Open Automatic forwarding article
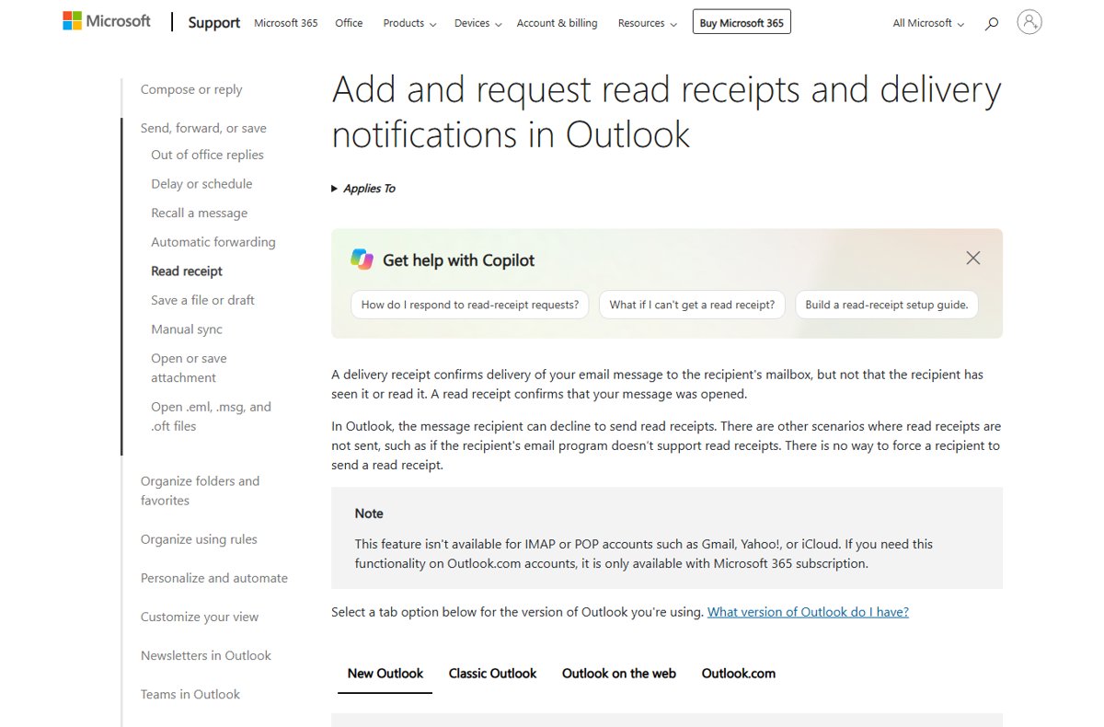1104x727 pixels. 213,242
